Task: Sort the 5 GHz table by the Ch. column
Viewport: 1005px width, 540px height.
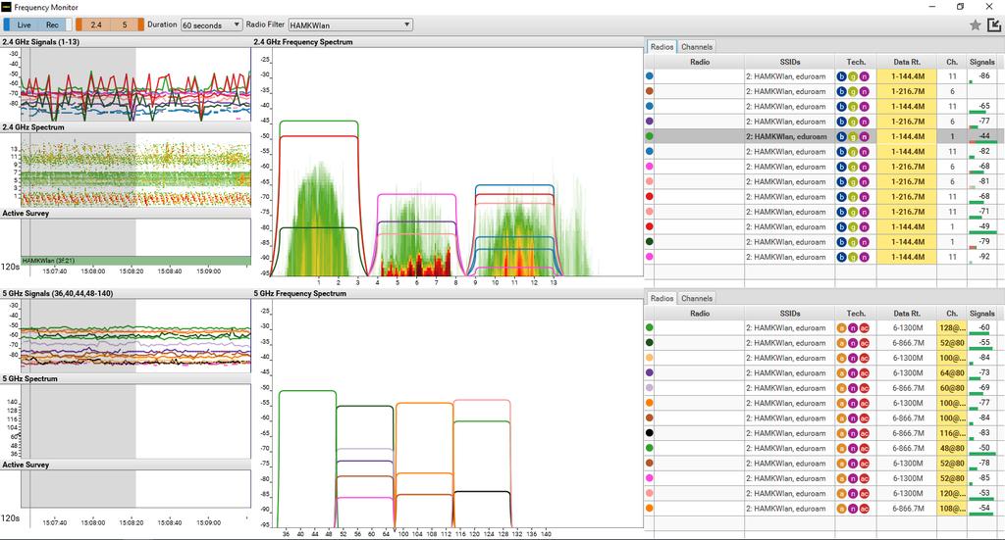Action: click(952, 314)
